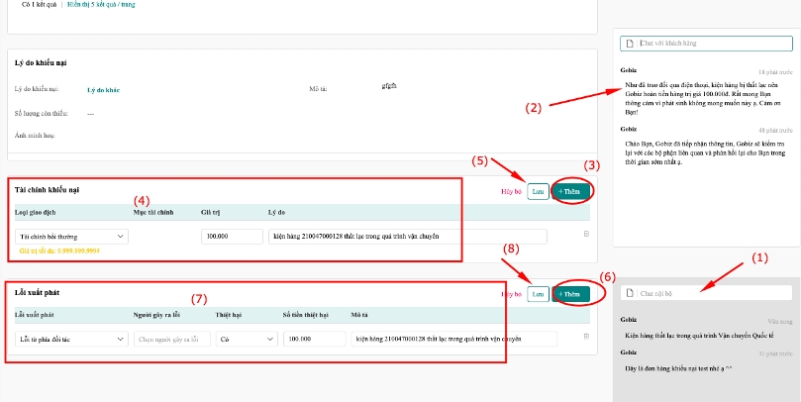Save the Tài chính khiếu nại section with Lưu
The height and width of the screenshot is (402, 801).
[538, 191]
